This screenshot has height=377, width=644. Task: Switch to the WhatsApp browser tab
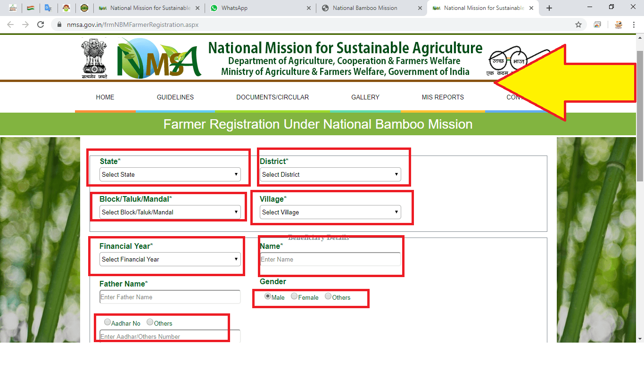[x=260, y=8]
